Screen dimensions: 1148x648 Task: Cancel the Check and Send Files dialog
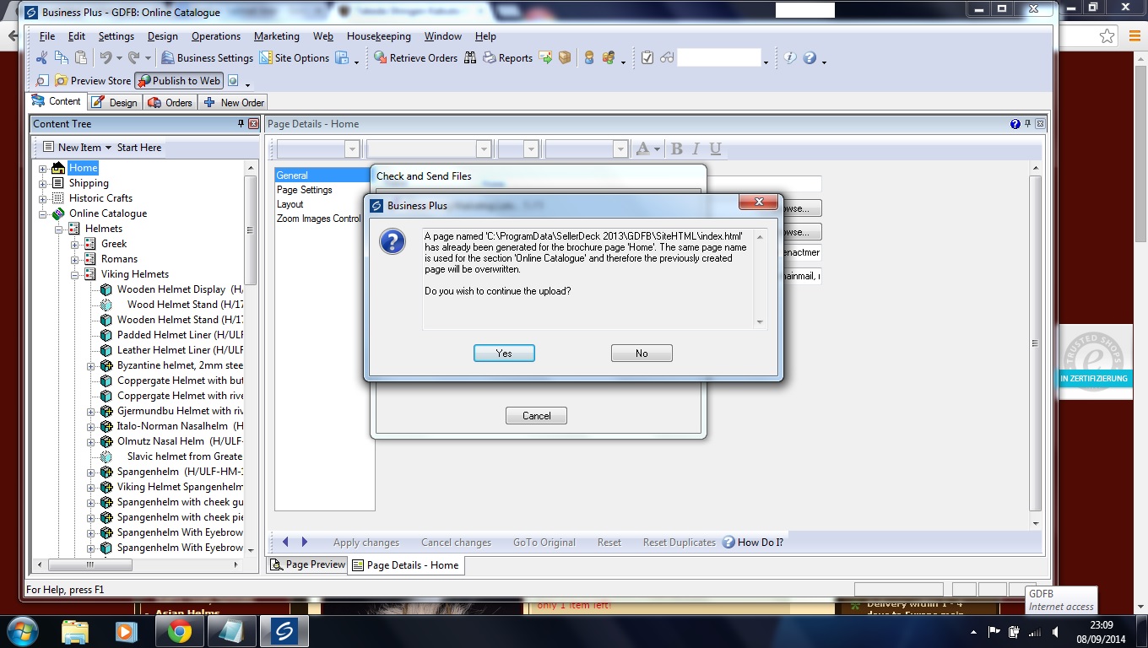pyautogui.click(x=536, y=416)
